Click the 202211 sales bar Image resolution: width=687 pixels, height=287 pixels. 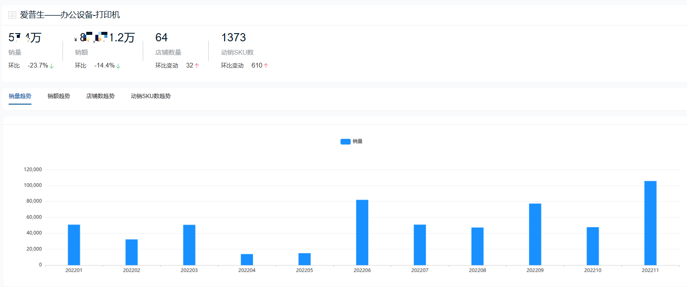tap(650, 223)
